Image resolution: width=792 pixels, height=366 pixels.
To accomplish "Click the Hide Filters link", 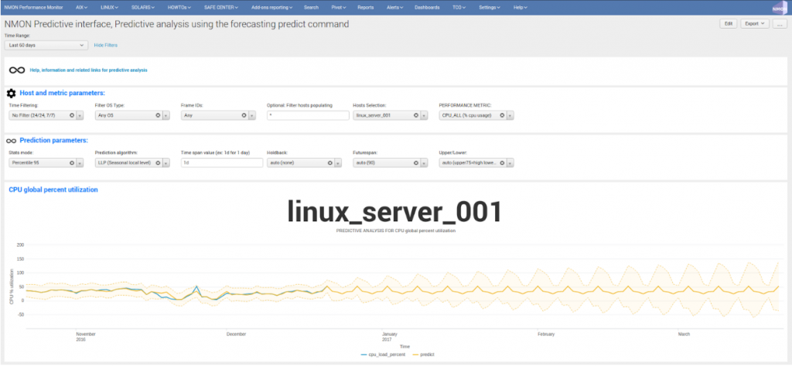I will pos(106,45).
